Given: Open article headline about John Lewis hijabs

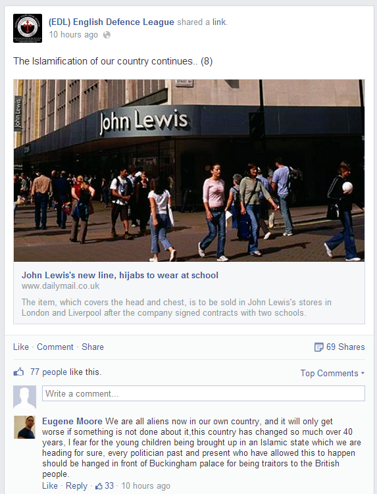Looking at the screenshot, I should coord(120,275).
